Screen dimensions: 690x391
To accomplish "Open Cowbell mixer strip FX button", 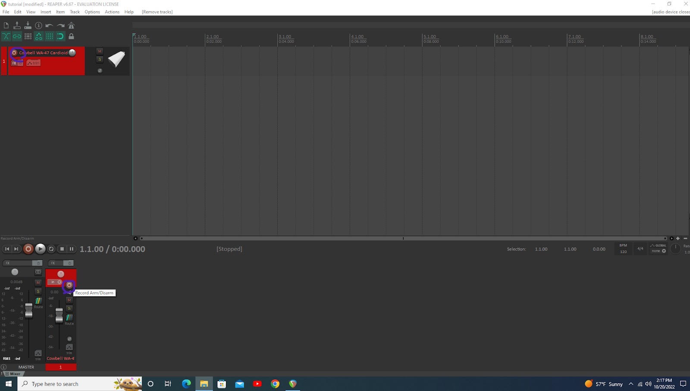I will click(x=55, y=263).
